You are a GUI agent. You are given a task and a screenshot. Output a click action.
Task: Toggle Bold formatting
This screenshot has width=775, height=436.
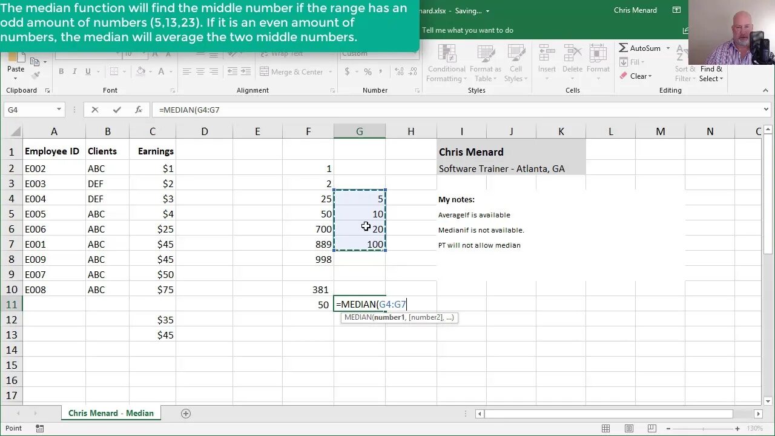[x=61, y=71]
